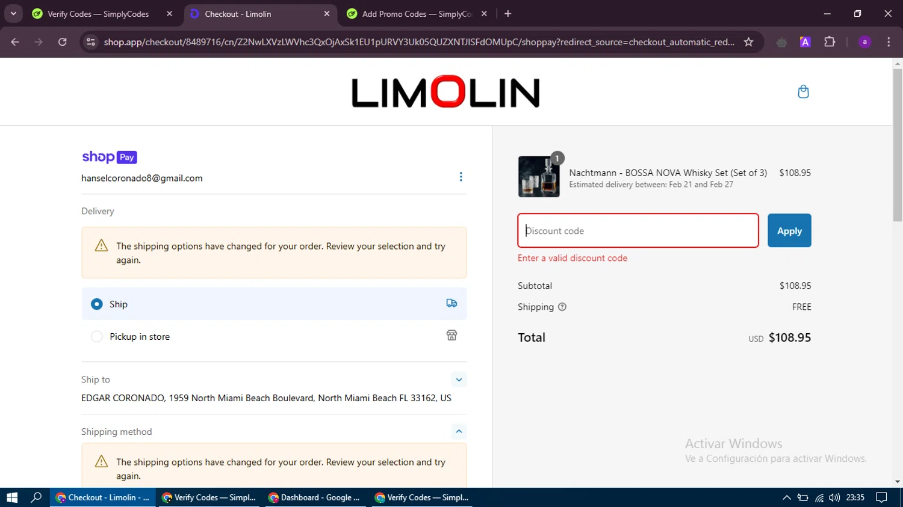Open the Checkout - Limolin taskbar window
Viewport: 903px width, 507px height.
coord(102,497)
